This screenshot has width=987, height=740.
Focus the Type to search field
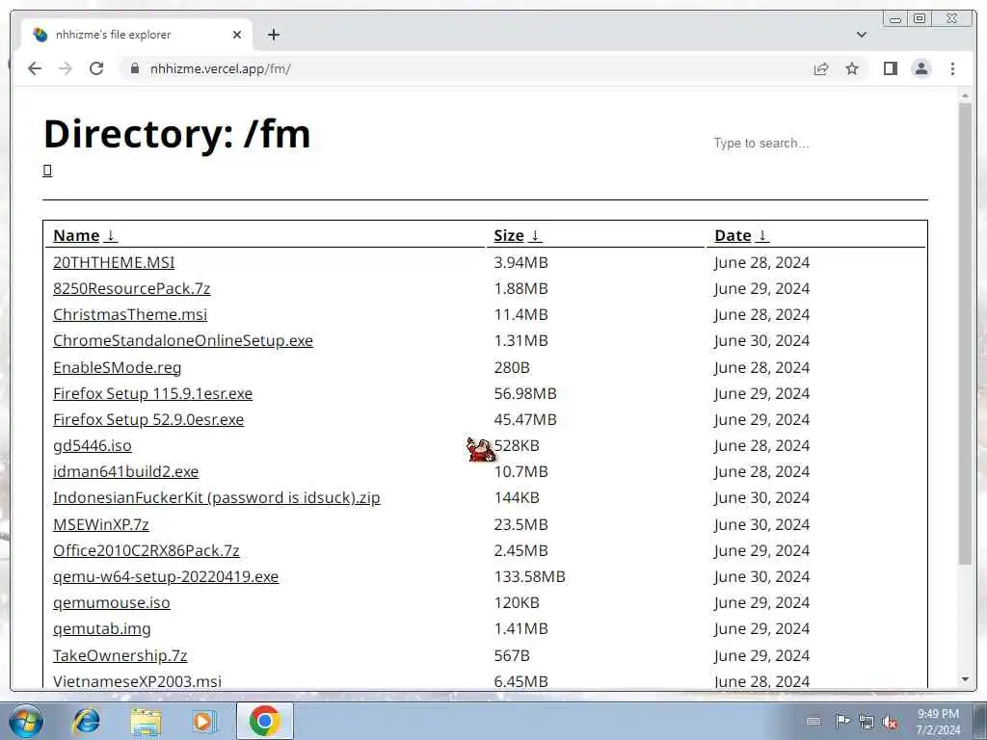(x=818, y=143)
